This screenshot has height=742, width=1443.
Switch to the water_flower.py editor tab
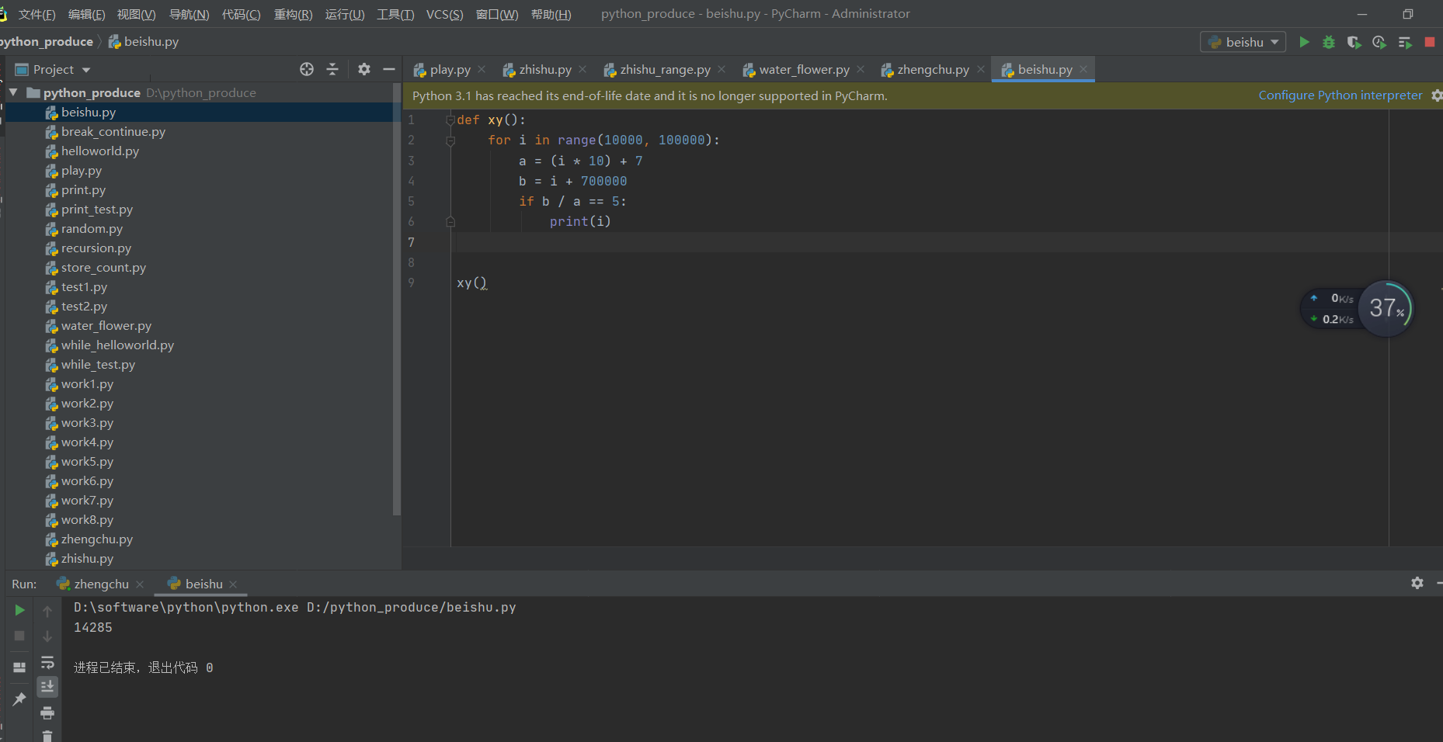[804, 69]
